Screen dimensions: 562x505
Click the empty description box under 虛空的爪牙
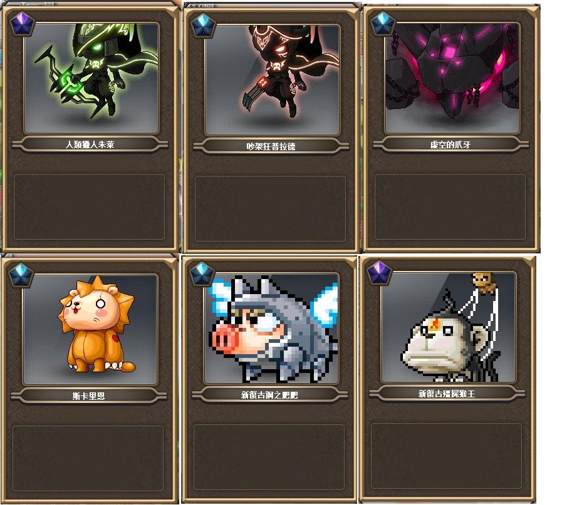[x=450, y=207]
